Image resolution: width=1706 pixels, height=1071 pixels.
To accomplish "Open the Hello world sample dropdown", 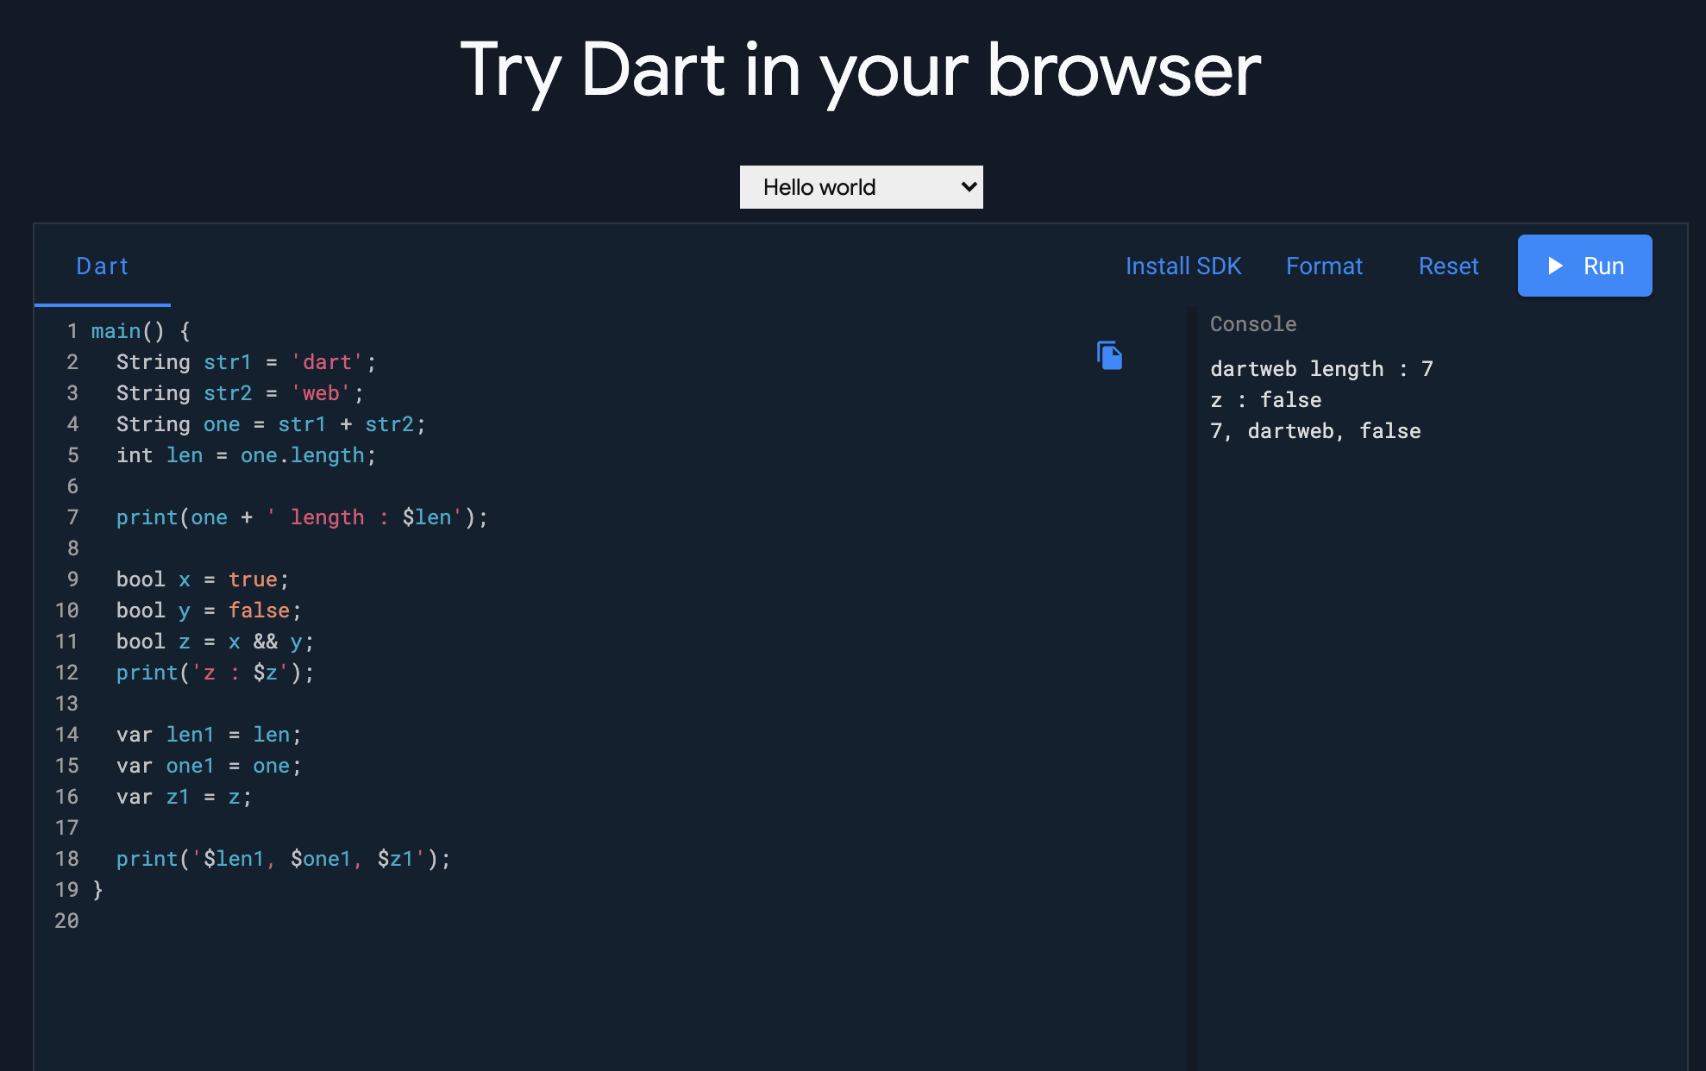I will pyautogui.click(x=860, y=187).
